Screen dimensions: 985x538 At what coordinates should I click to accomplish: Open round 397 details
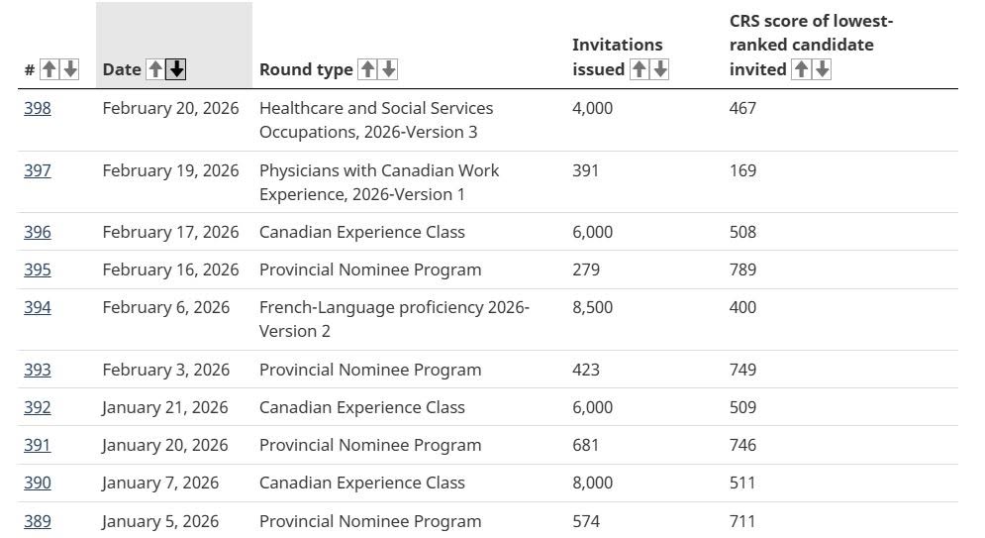point(37,170)
